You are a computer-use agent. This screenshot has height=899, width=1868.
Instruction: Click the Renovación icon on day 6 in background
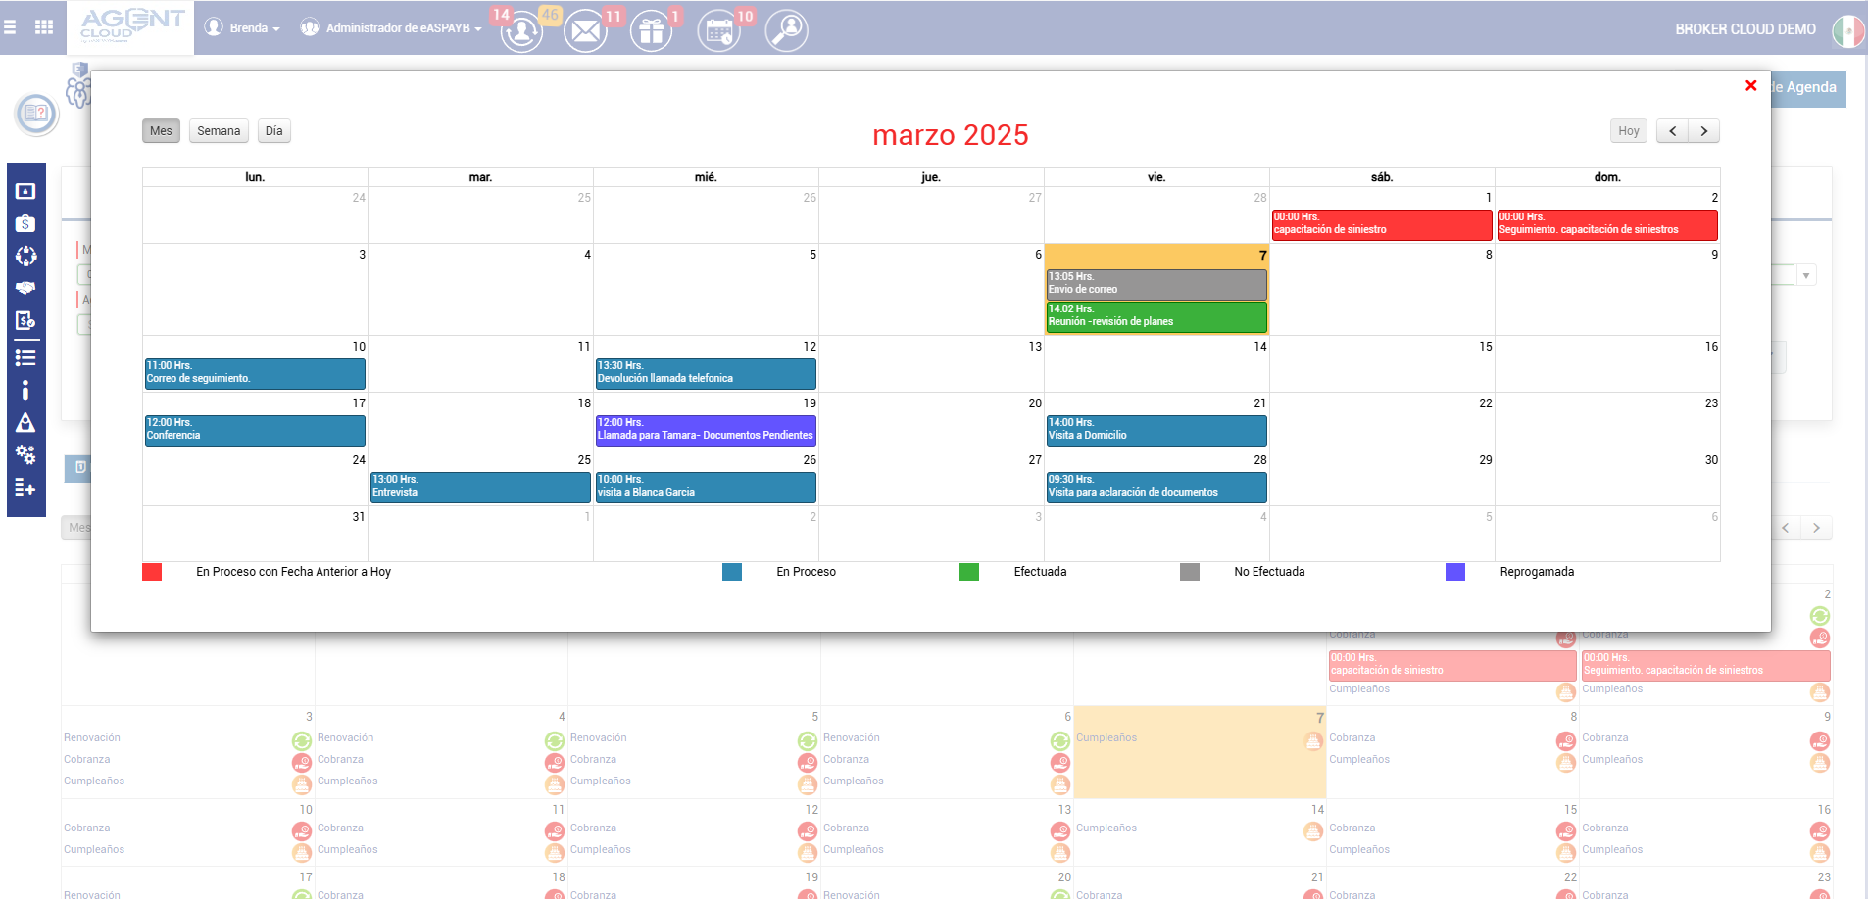point(1060,741)
